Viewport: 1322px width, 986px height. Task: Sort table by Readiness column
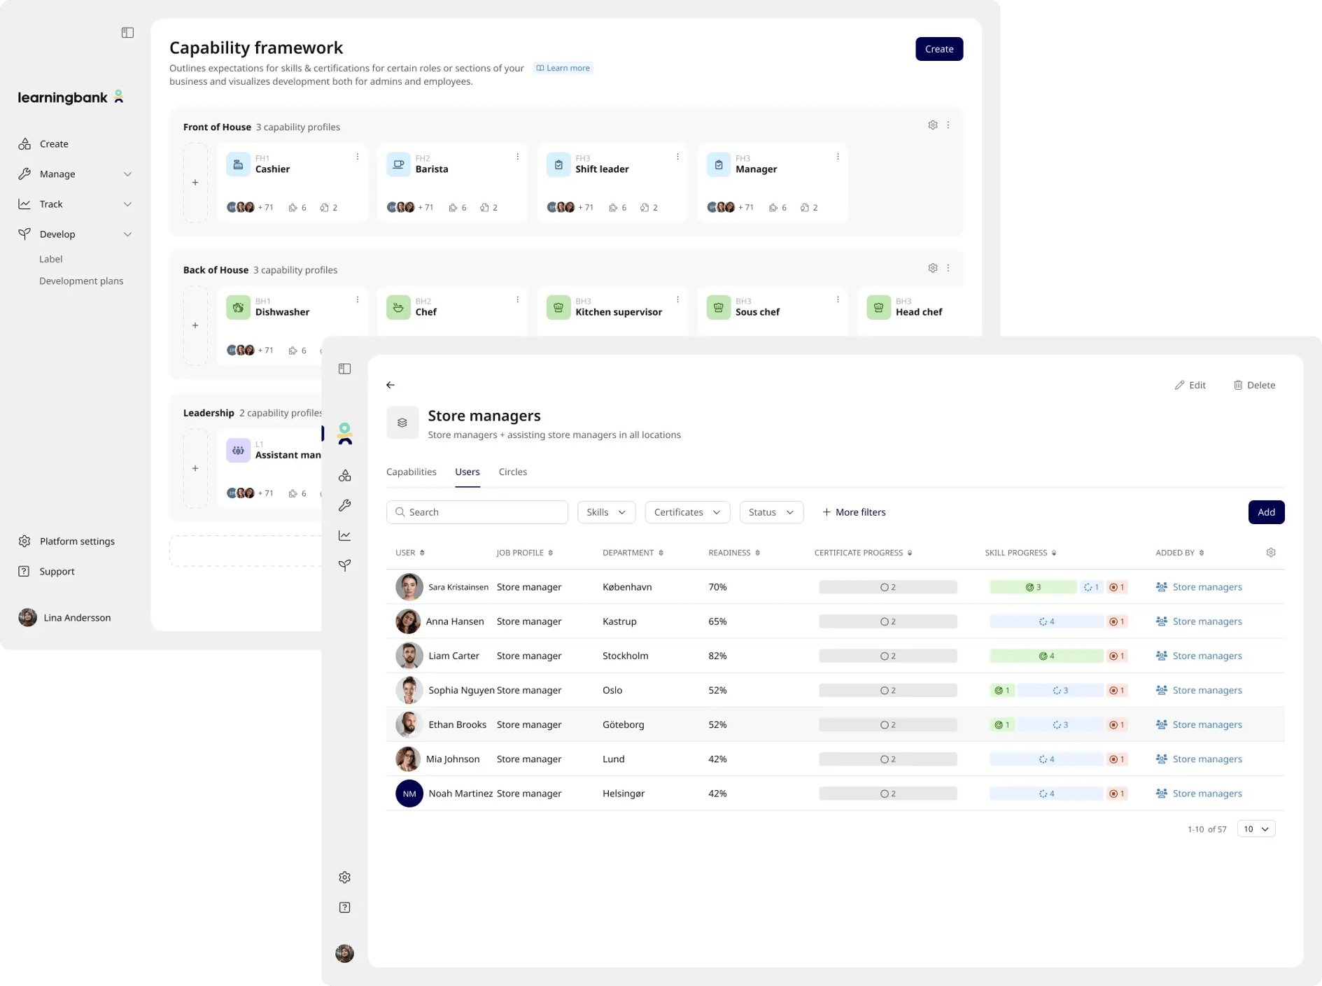point(734,553)
